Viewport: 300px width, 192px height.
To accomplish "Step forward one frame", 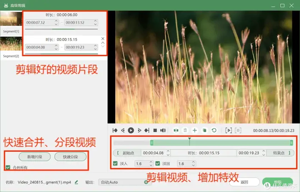I will click(x=139, y=130).
